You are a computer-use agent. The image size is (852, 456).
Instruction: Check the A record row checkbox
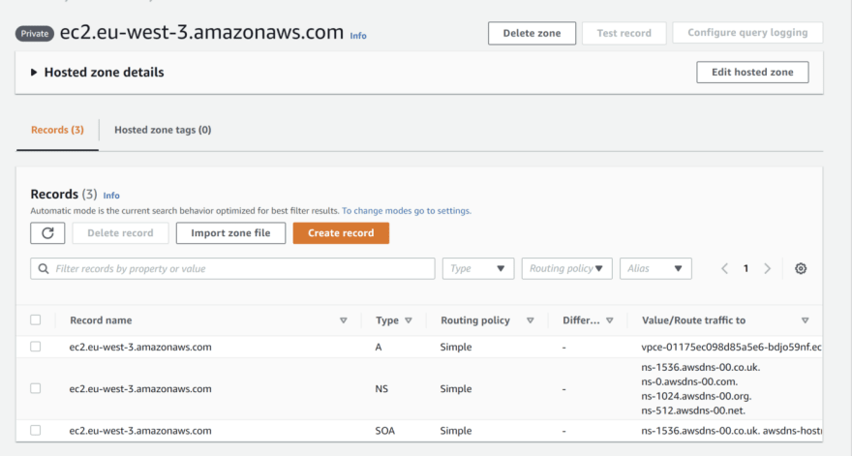tap(35, 347)
